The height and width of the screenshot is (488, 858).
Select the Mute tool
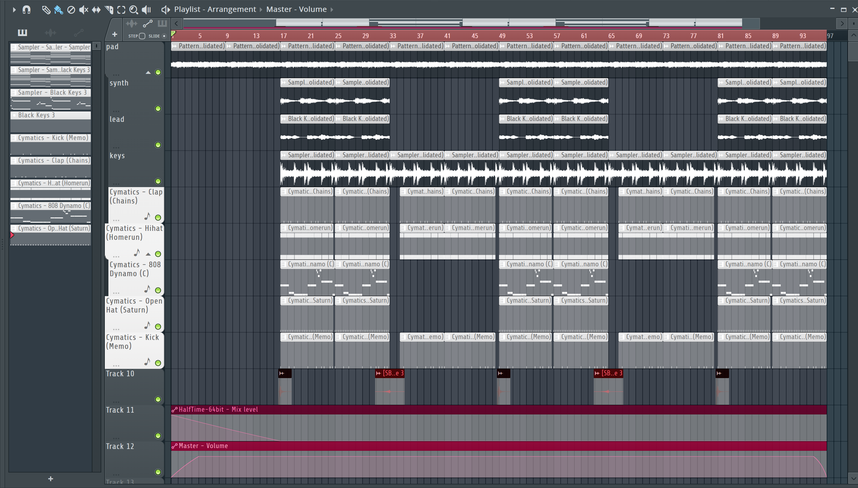pyautogui.click(x=83, y=10)
